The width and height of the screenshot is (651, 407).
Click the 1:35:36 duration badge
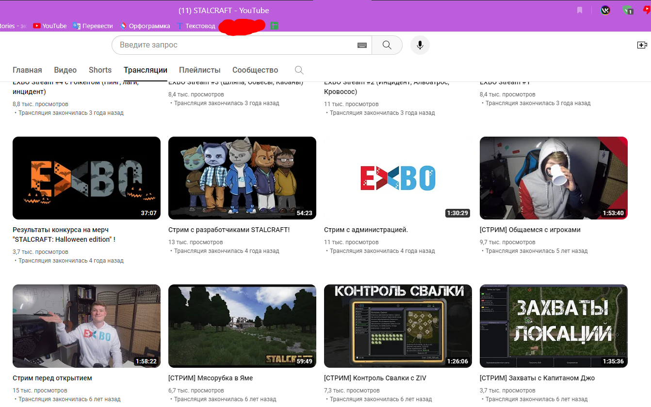(613, 361)
